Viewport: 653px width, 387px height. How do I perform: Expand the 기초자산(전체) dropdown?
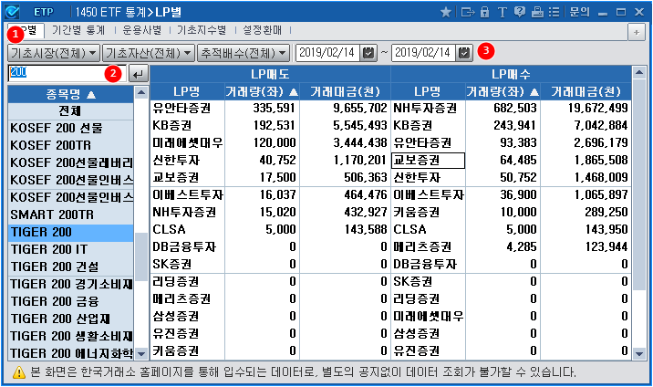(x=149, y=53)
